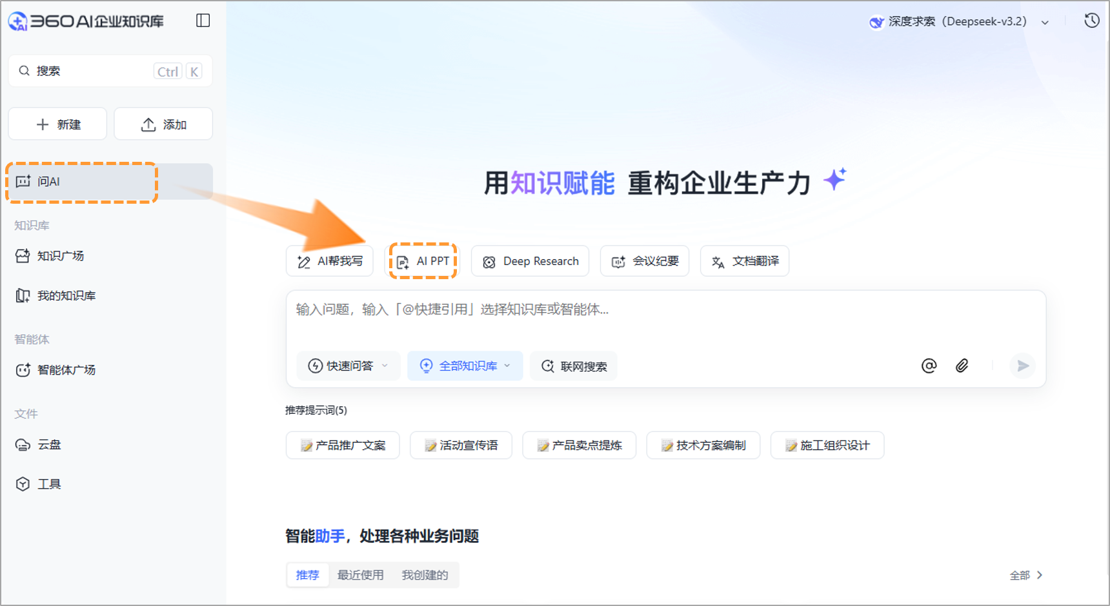Expand the Deepseek-v3.2 model selector
Viewport: 1110px width, 606px height.
pyautogui.click(x=1044, y=21)
